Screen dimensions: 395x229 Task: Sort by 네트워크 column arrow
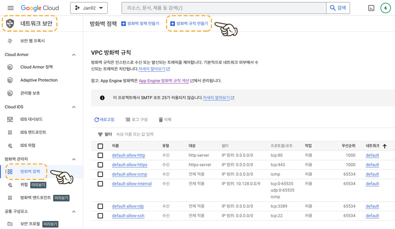click(x=385, y=146)
